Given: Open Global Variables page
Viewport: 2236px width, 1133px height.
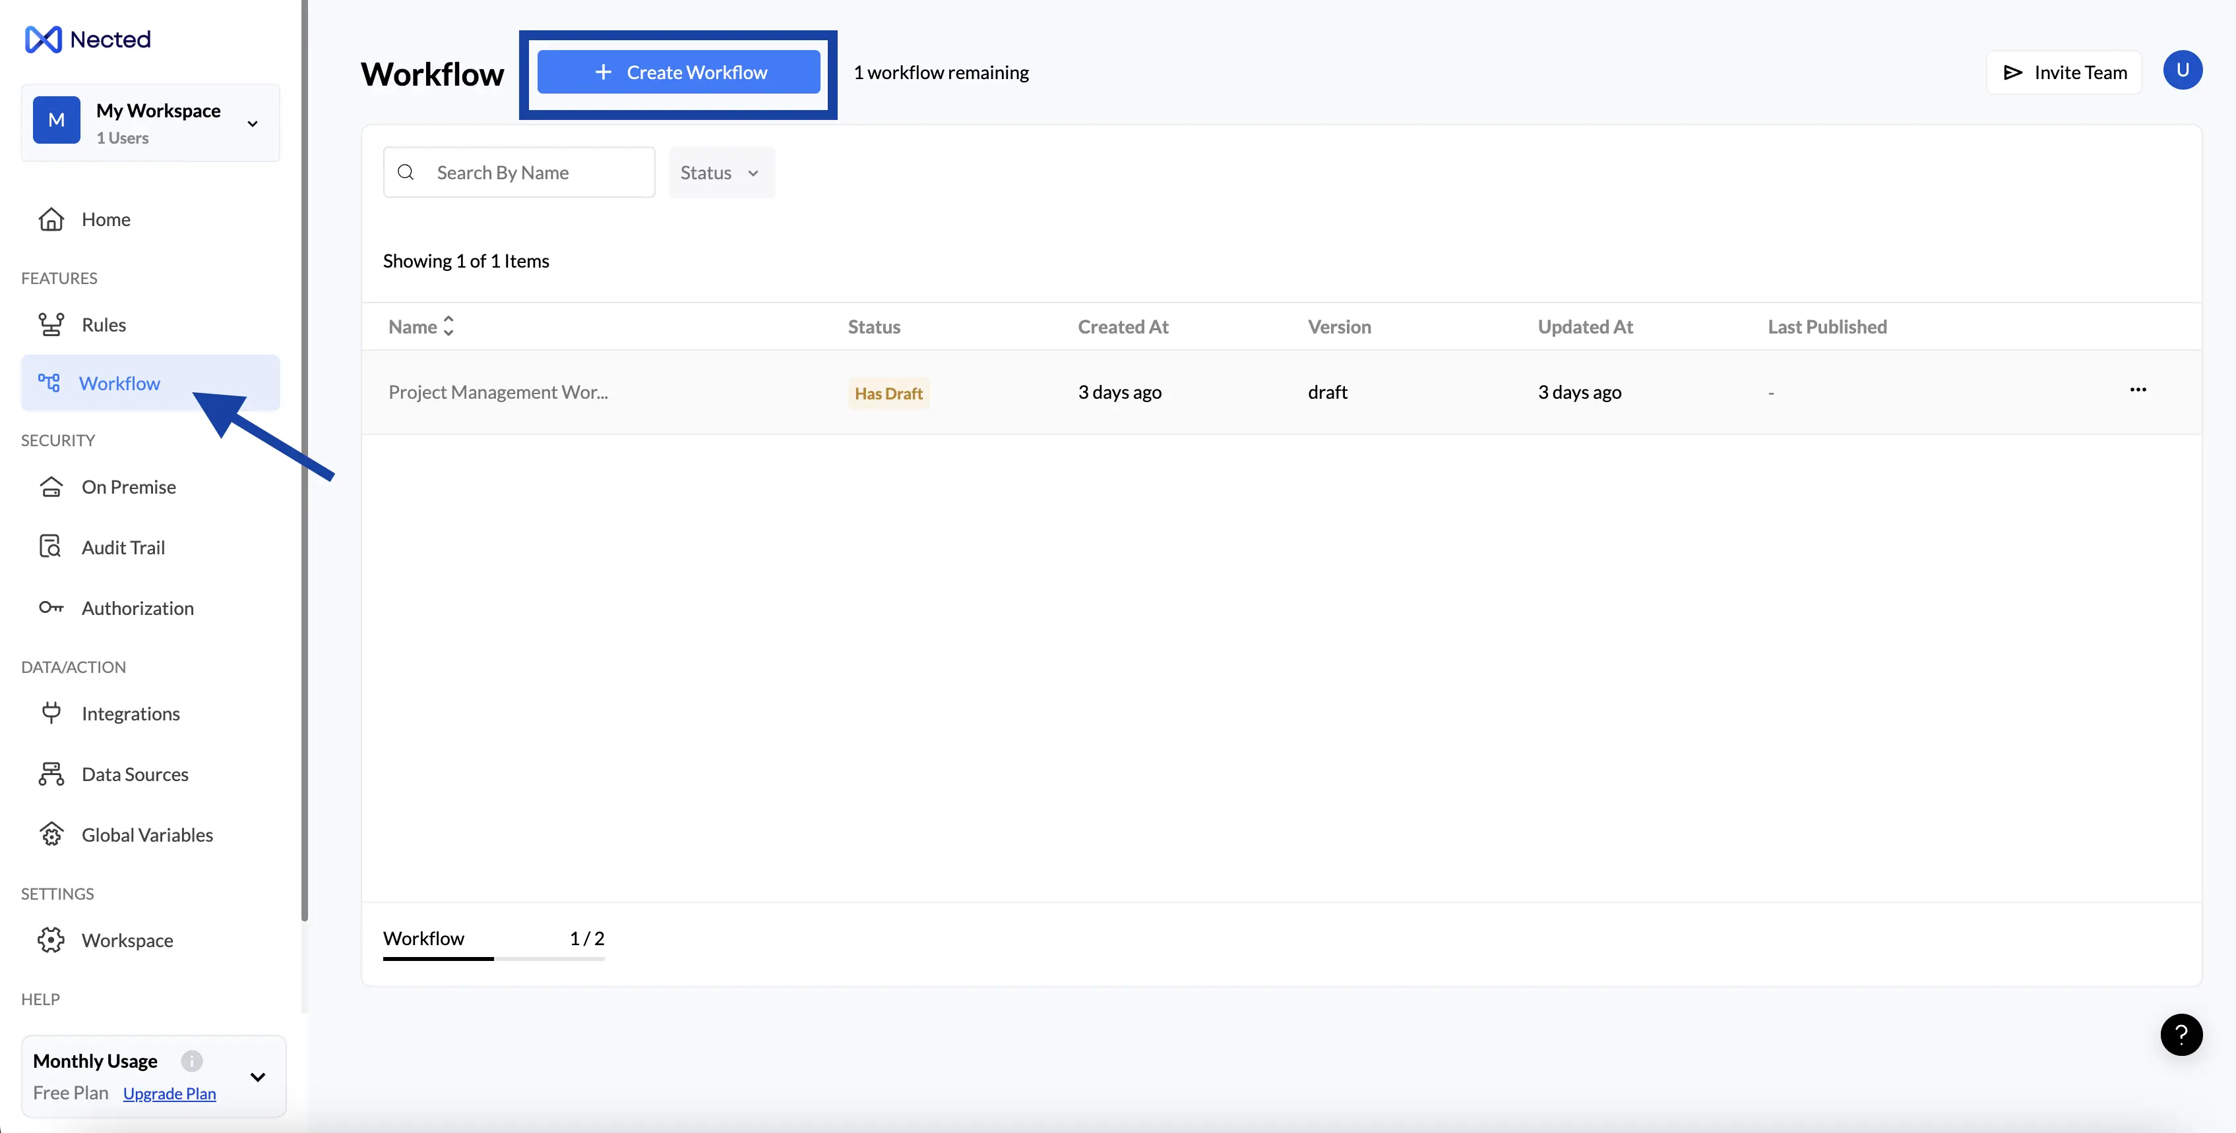Looking at the screenshot, I should 146,834.
